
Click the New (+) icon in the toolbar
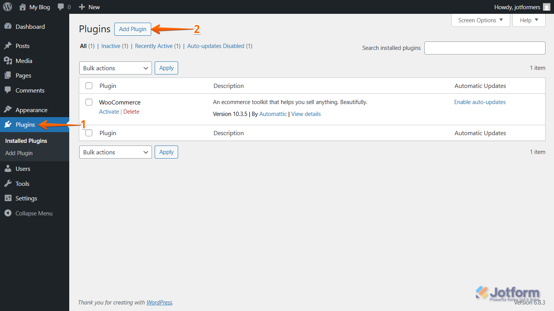82,7
